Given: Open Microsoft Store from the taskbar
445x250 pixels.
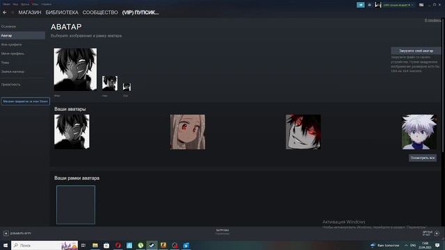Looking at the screenshot, I should pos(106,245).
